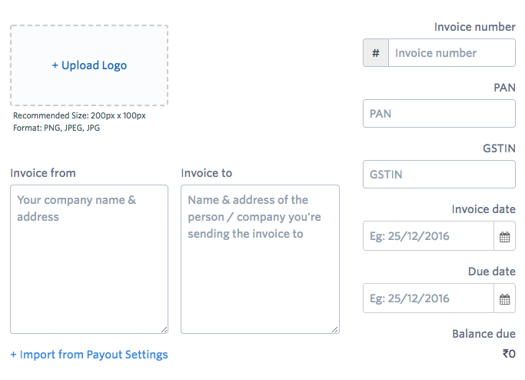Click the # prefix of Invoice number
Viewport: 525px width, 380px height.
[376, 53]
